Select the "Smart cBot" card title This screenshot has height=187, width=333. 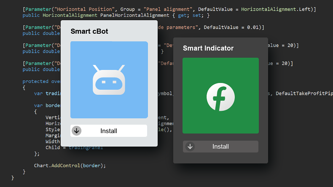coord(89,32)
